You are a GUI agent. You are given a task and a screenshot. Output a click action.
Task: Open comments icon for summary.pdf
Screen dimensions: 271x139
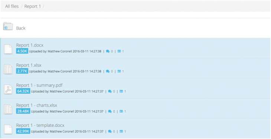tap(110, 91)
